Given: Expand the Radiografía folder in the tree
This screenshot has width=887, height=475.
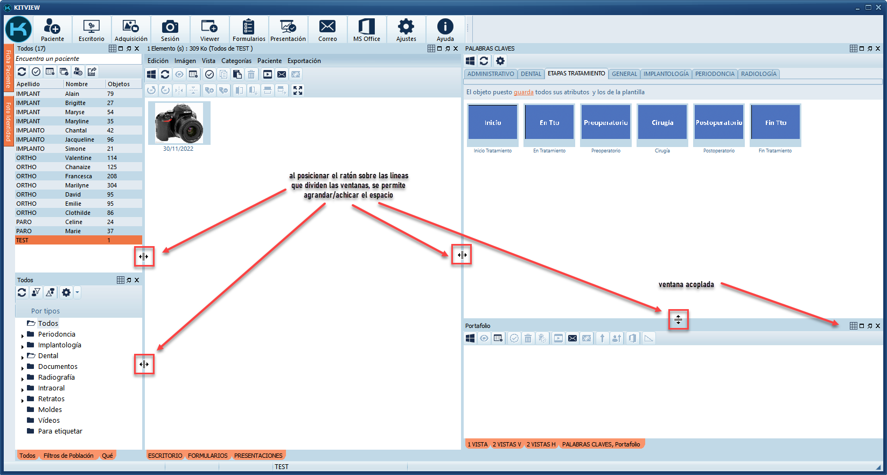Looking at the screenshot, I should coord(23,379).
